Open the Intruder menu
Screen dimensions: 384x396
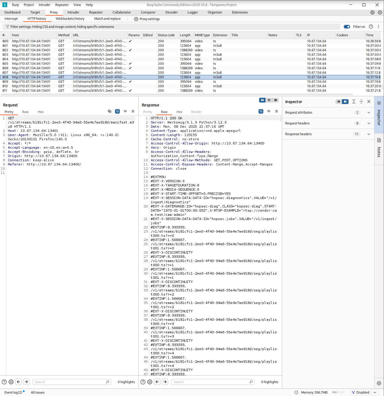[44, 4]
